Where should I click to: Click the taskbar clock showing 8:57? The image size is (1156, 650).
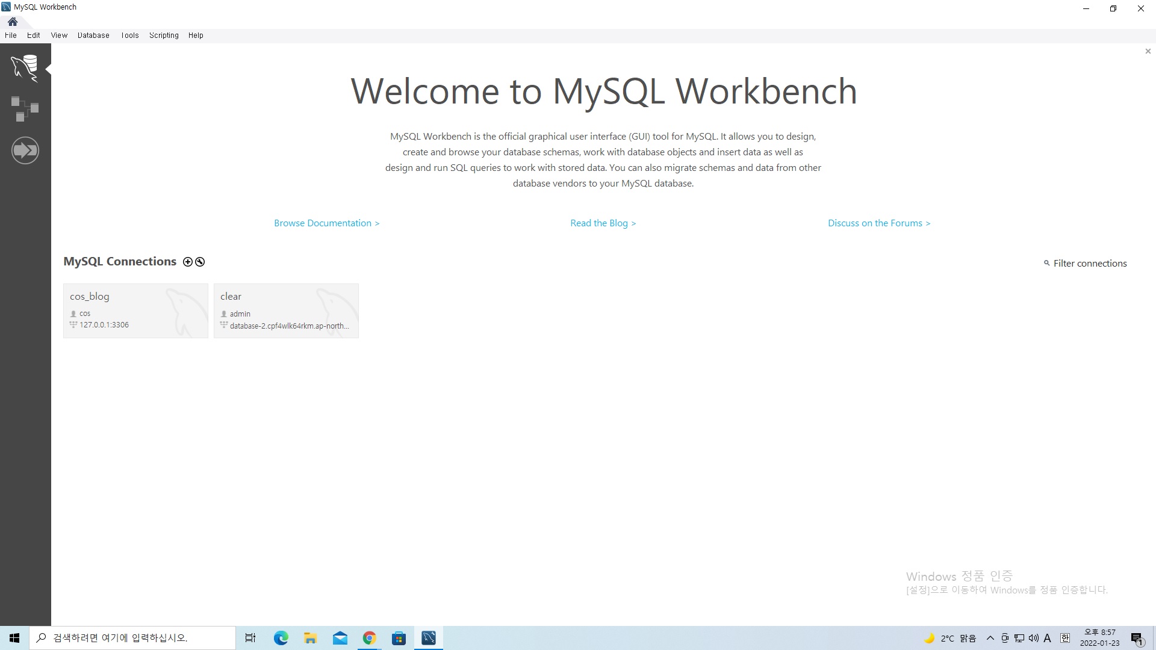(x=1099, y=638)
